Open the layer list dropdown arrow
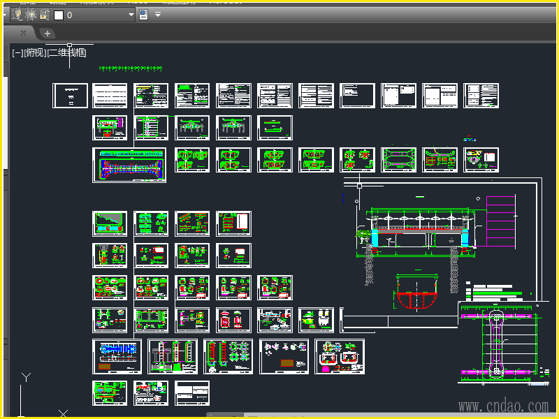 click(x=131, y=15)
